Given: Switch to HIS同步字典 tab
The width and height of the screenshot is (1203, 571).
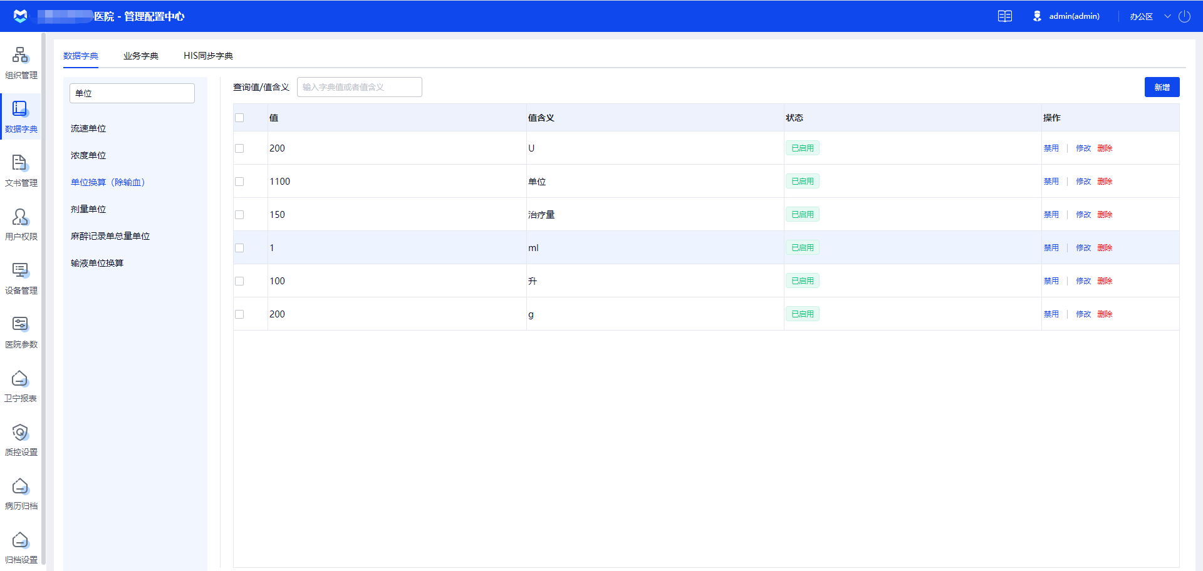Looking at the screenshot, I should (x=208, y=56).
